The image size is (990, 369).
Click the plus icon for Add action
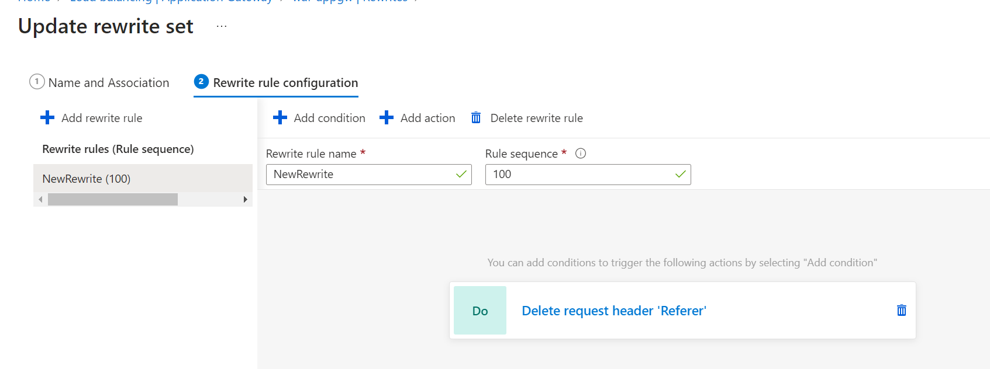(x=387, y=118)
